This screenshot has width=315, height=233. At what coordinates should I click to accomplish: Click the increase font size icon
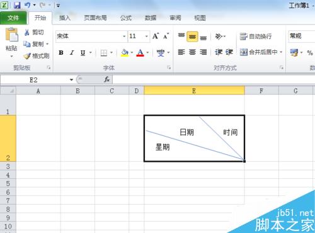tap(156, 37)
